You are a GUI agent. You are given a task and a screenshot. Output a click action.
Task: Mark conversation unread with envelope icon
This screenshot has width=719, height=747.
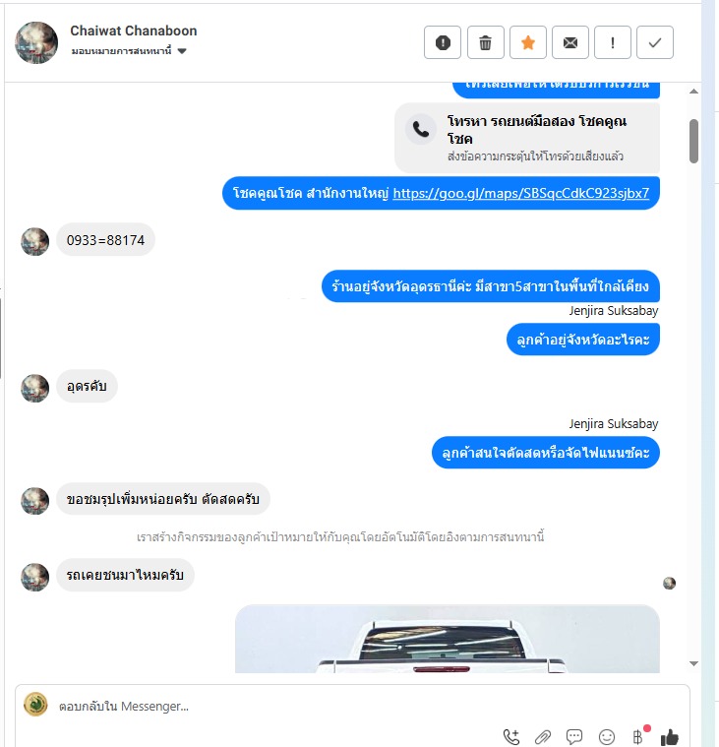569,43
